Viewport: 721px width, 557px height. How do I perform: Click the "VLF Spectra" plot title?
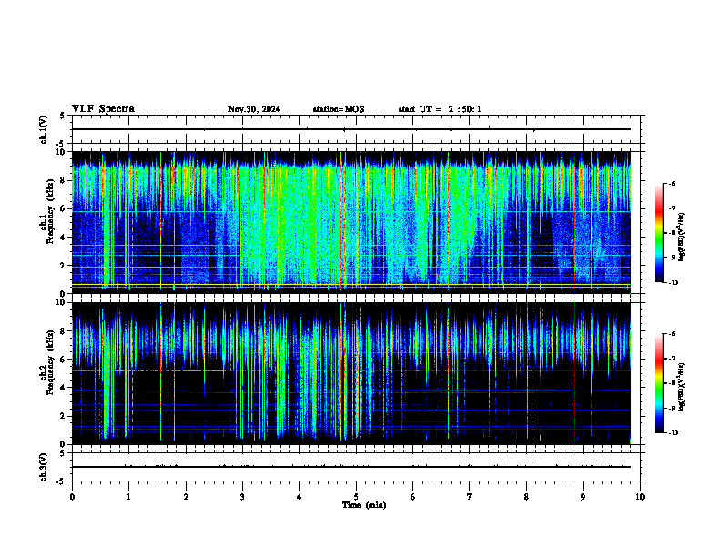[103, 109]
